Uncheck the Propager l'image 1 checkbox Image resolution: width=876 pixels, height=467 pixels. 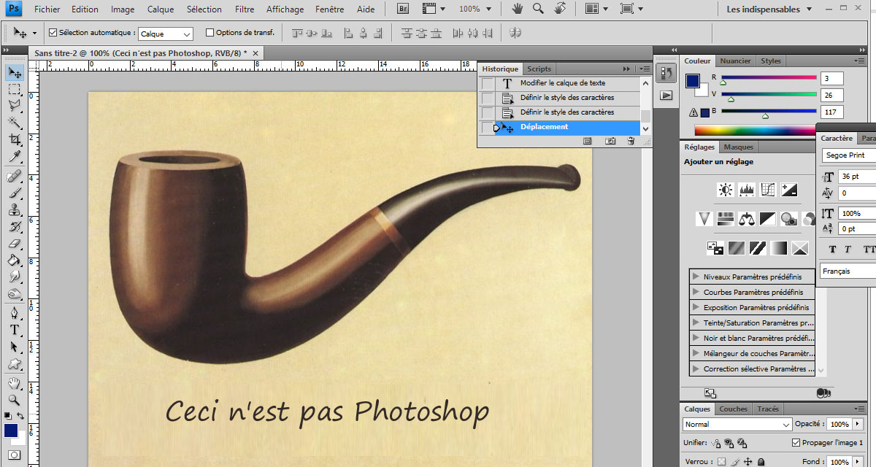pos(796,443)
